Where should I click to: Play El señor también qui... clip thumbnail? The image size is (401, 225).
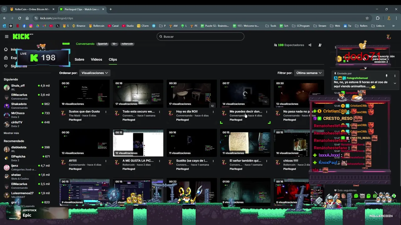point(245,143)
